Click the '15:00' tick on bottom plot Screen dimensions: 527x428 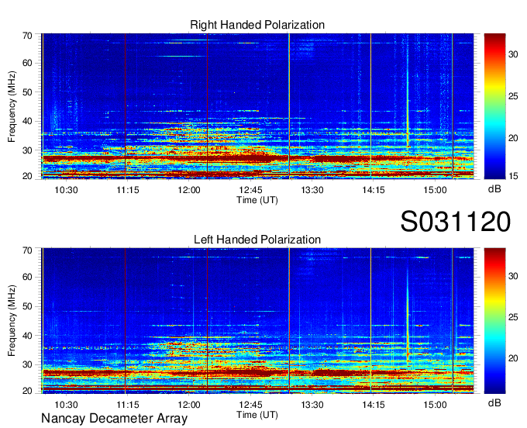435,405
